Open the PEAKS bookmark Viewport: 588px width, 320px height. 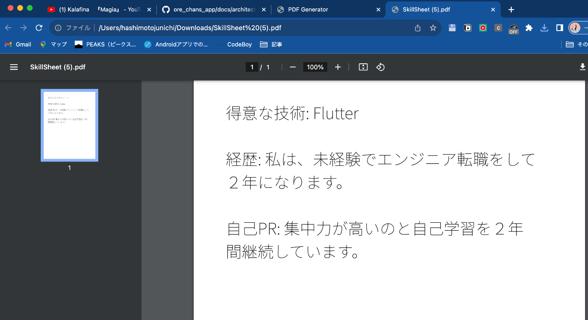(x=105, y=44)
